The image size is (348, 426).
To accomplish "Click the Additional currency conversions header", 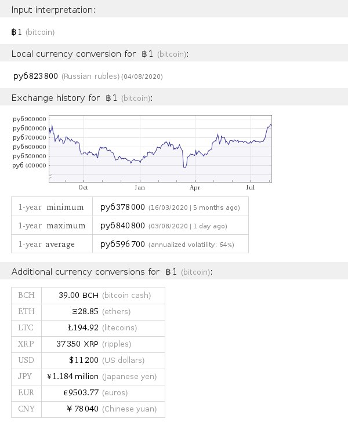I will [111, 271].
